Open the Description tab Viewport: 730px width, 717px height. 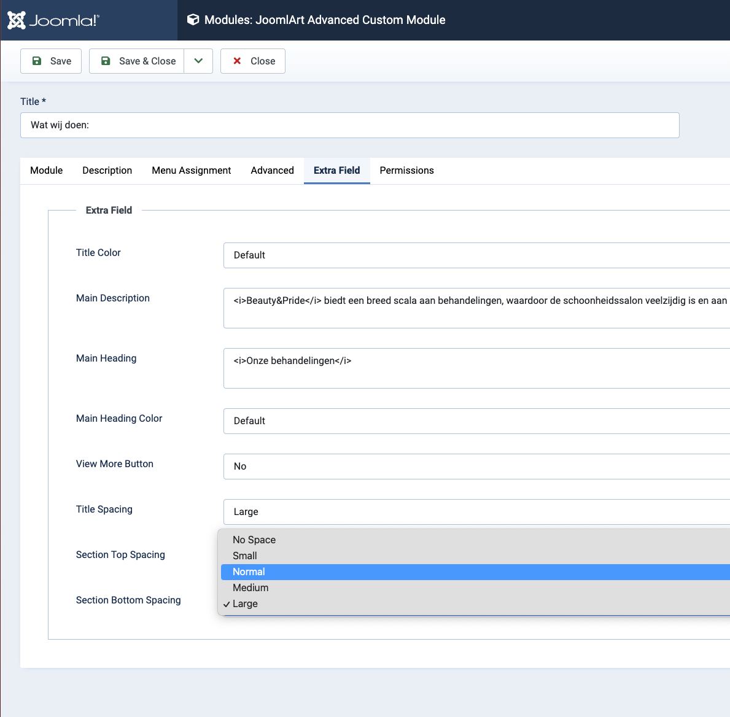point(107,171)
